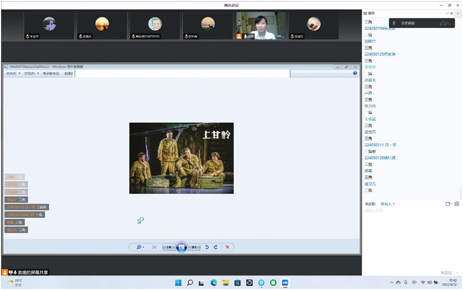Expand the 文件(F) dropdown arrow

(x=20, y=73)
